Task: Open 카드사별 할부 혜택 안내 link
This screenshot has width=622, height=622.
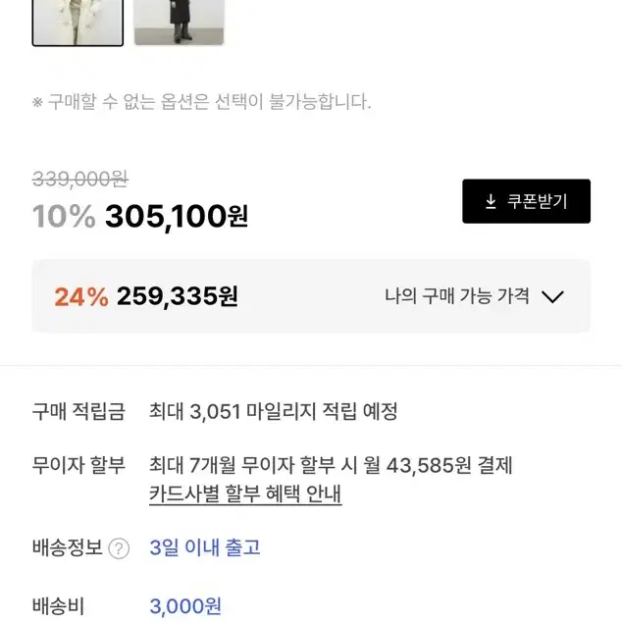Action: point(245,493)
